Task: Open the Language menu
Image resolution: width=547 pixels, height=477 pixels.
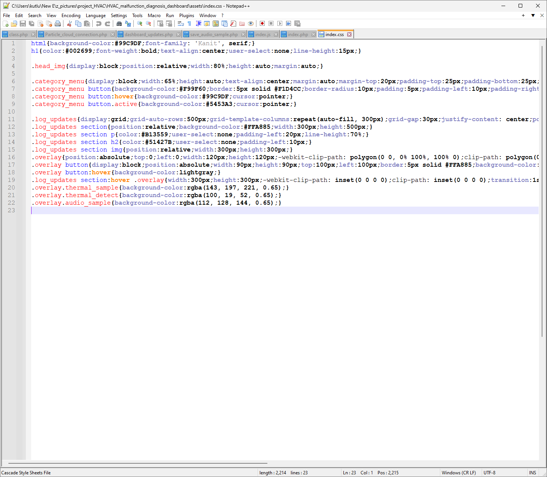Action: pos(96,16)
